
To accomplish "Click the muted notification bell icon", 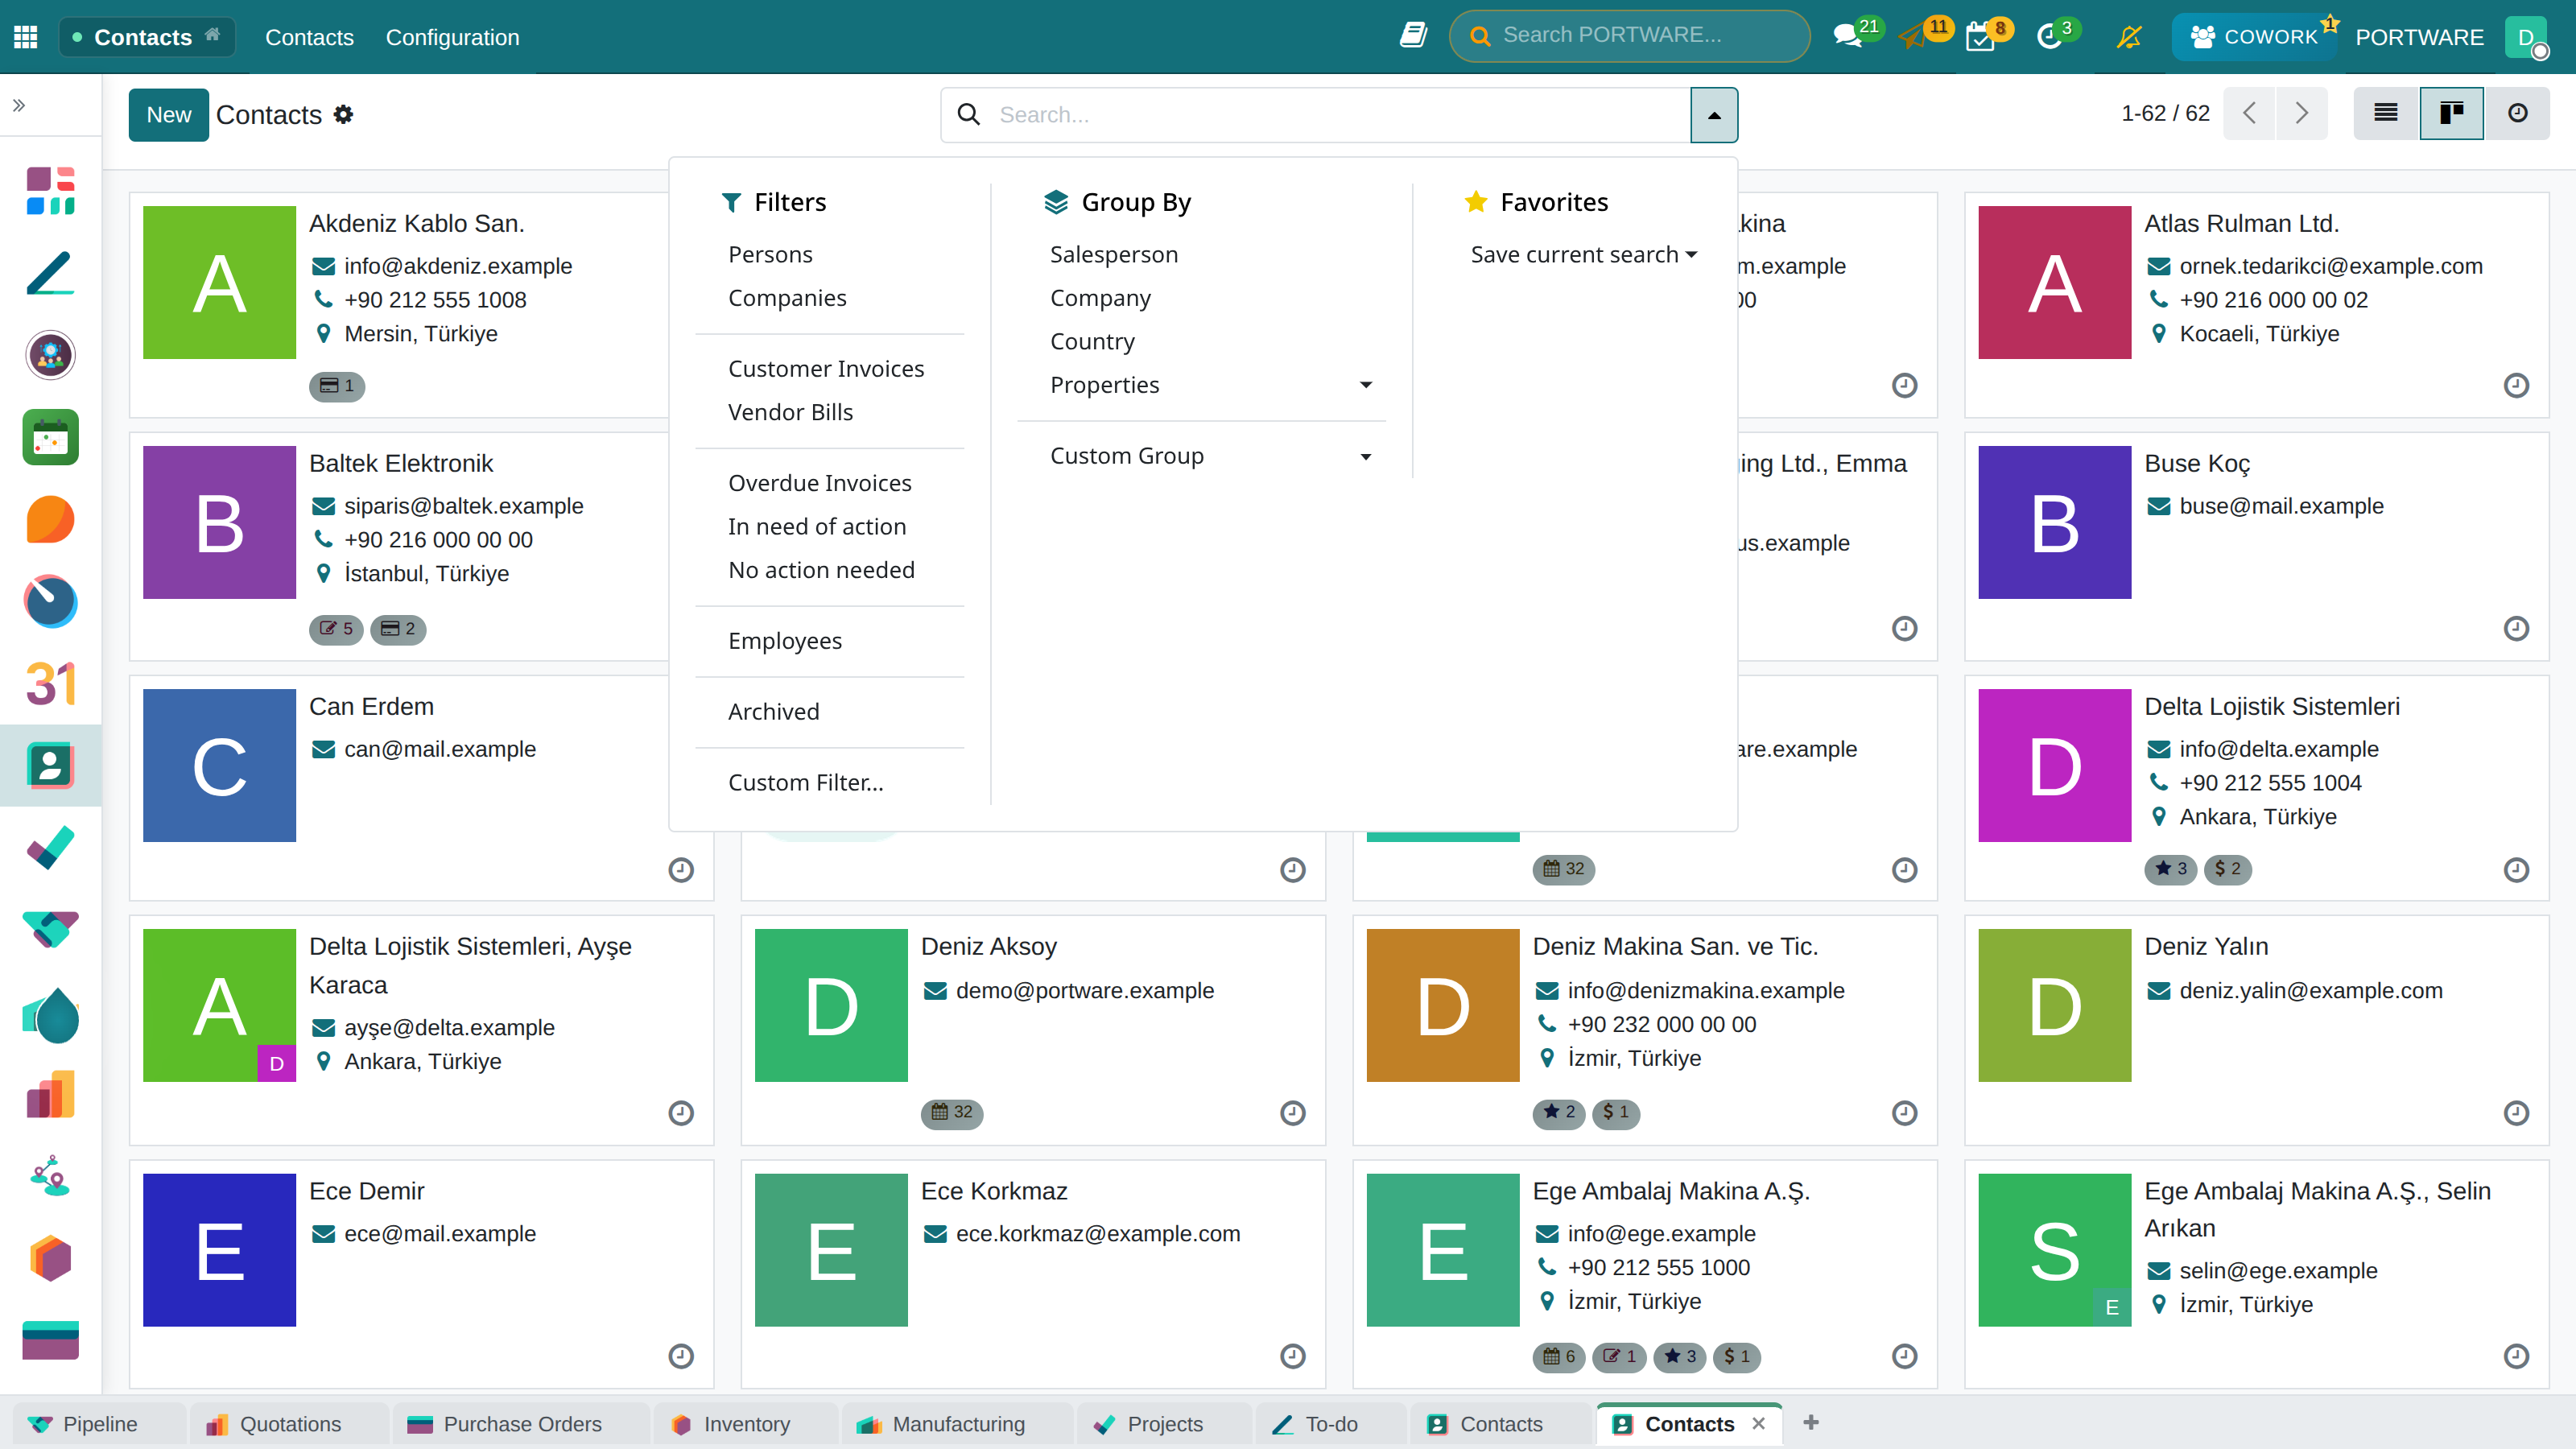I will (2129, 37).
